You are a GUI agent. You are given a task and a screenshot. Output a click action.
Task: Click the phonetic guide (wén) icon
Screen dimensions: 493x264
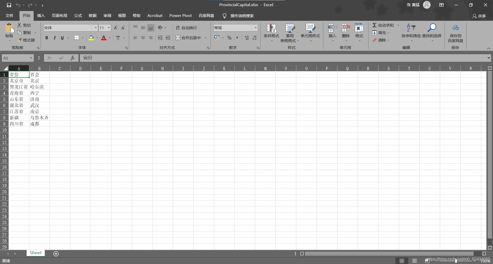click(118, 38)
